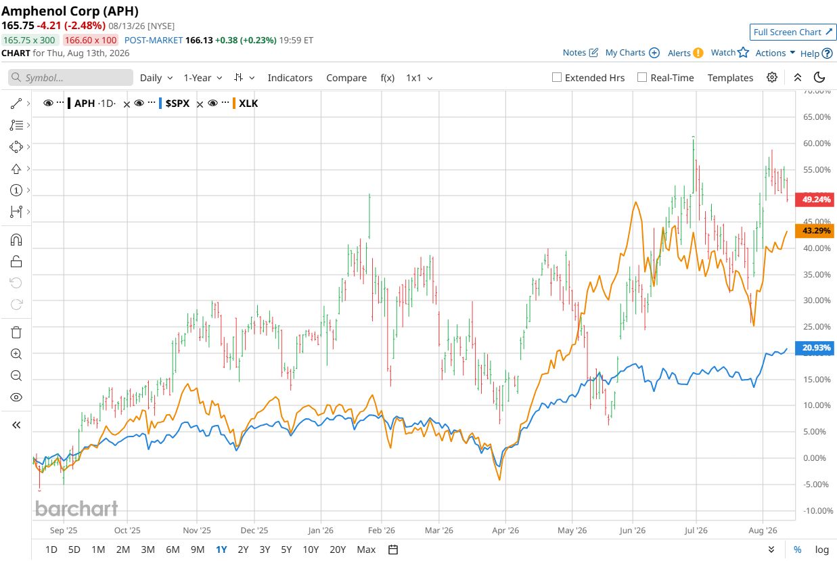
Task: Click the zoom in magnifier icon
Action: [x=16, y=354]
